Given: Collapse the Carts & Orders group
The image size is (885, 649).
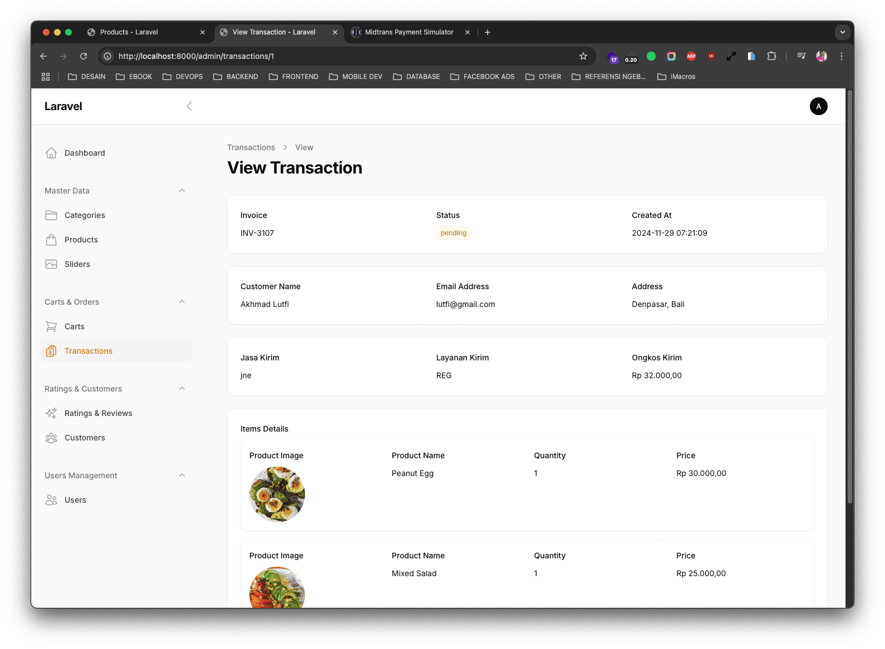Looking at the screenshot, I should point(182,302).
